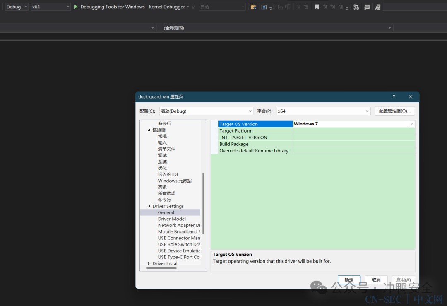The height and width of the screenshot is (306, 447).
Task: Open the debug target dropdown arrow beside Kernel Debugger
Action: pyautogui.click(x=187, y=7)
